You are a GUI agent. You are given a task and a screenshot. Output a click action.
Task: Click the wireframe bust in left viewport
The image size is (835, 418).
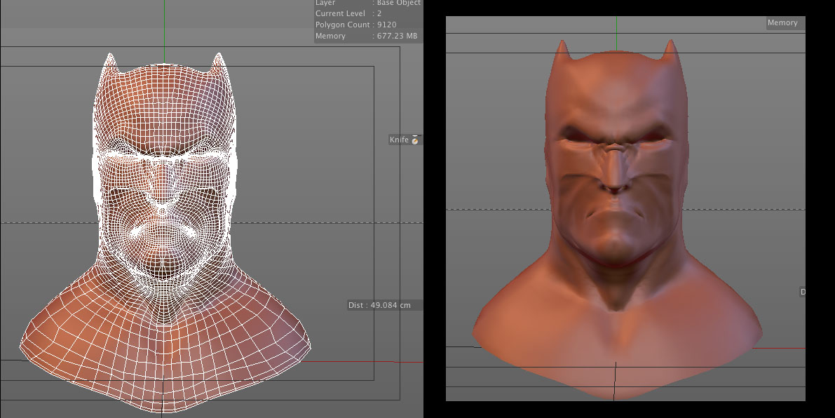(165, 232)
